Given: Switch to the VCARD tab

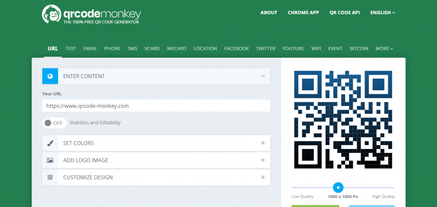Looking at the screenshot, I should coord(152,49).
